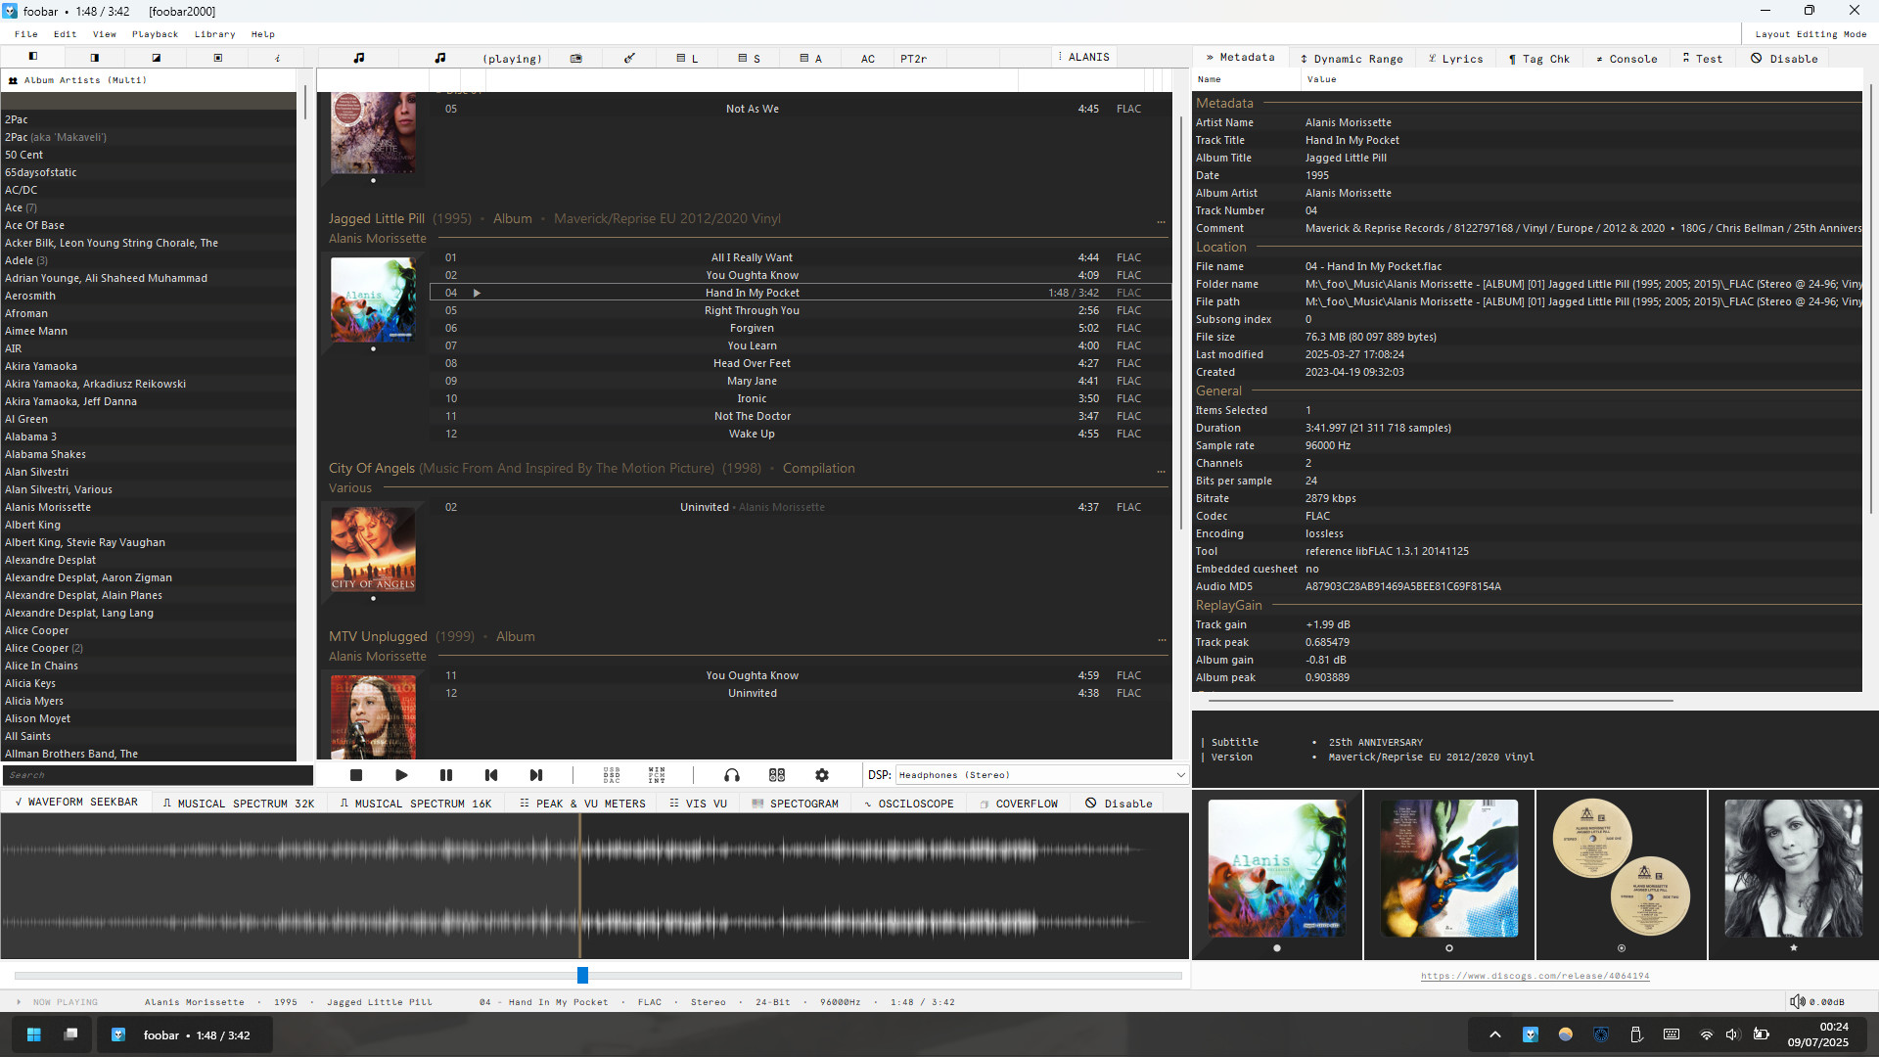Open the Playback menu
Viewport: 1879px width, 1057px height.
[x=156, y=34]
